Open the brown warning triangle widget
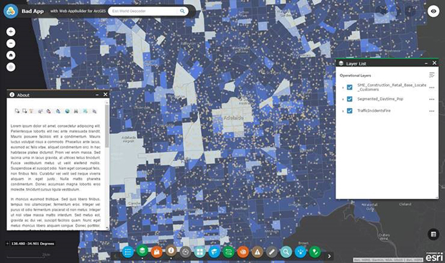Viewport: 445px width, 263px height. click(257, 252)
